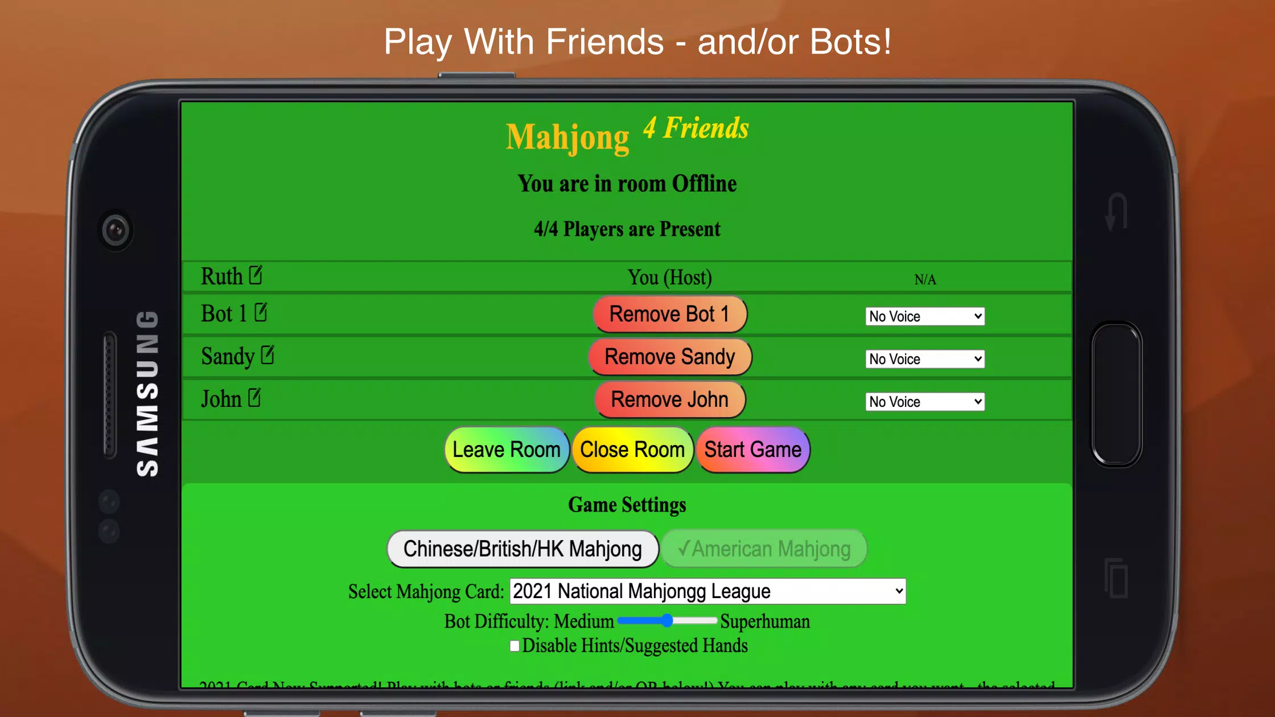Click the offline room status label
The width and height of the screenshot is (1275, 717).
coord(626,184)
